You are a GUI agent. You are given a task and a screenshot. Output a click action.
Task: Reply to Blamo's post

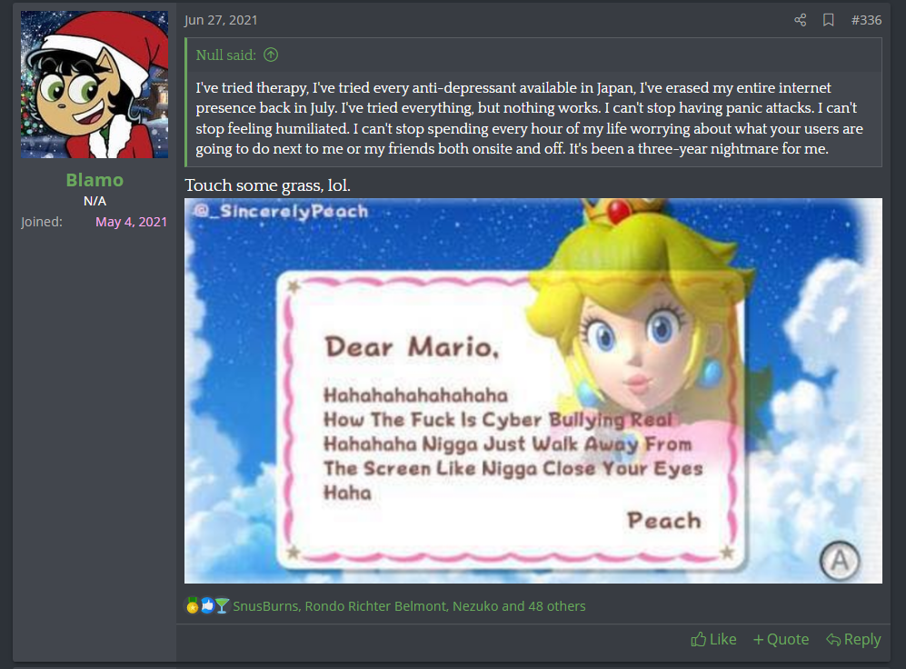[853, 640]
